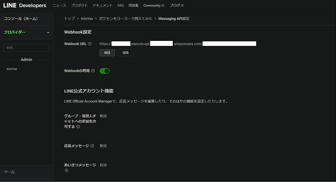Open the Community external link
The height and width of the screenshot is (182, 336).
[x=154, y=5]
